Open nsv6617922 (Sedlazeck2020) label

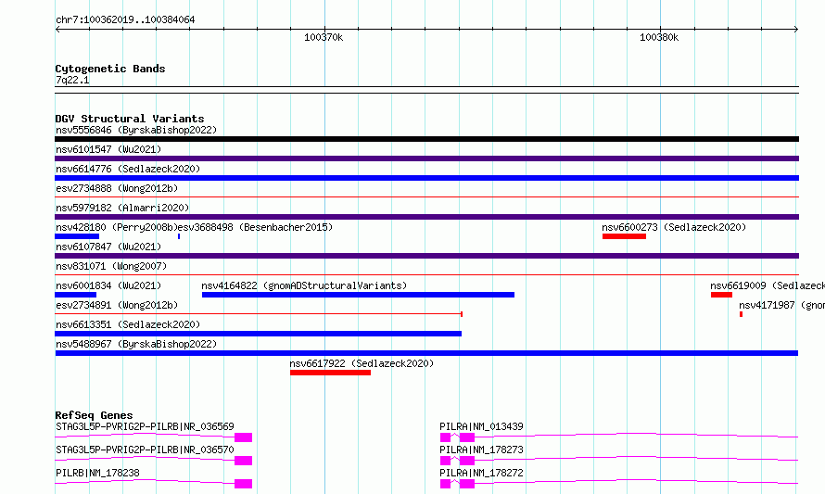pyautogui.click(x=362, y=363)
